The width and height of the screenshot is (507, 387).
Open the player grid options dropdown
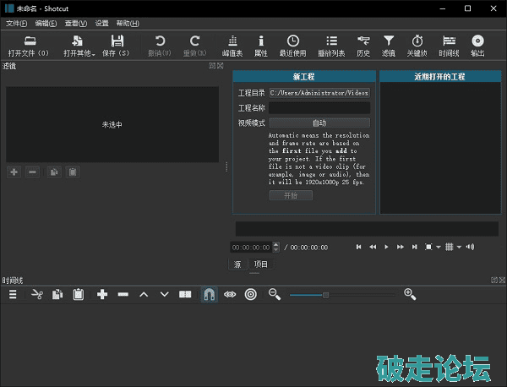click(459, 247)
